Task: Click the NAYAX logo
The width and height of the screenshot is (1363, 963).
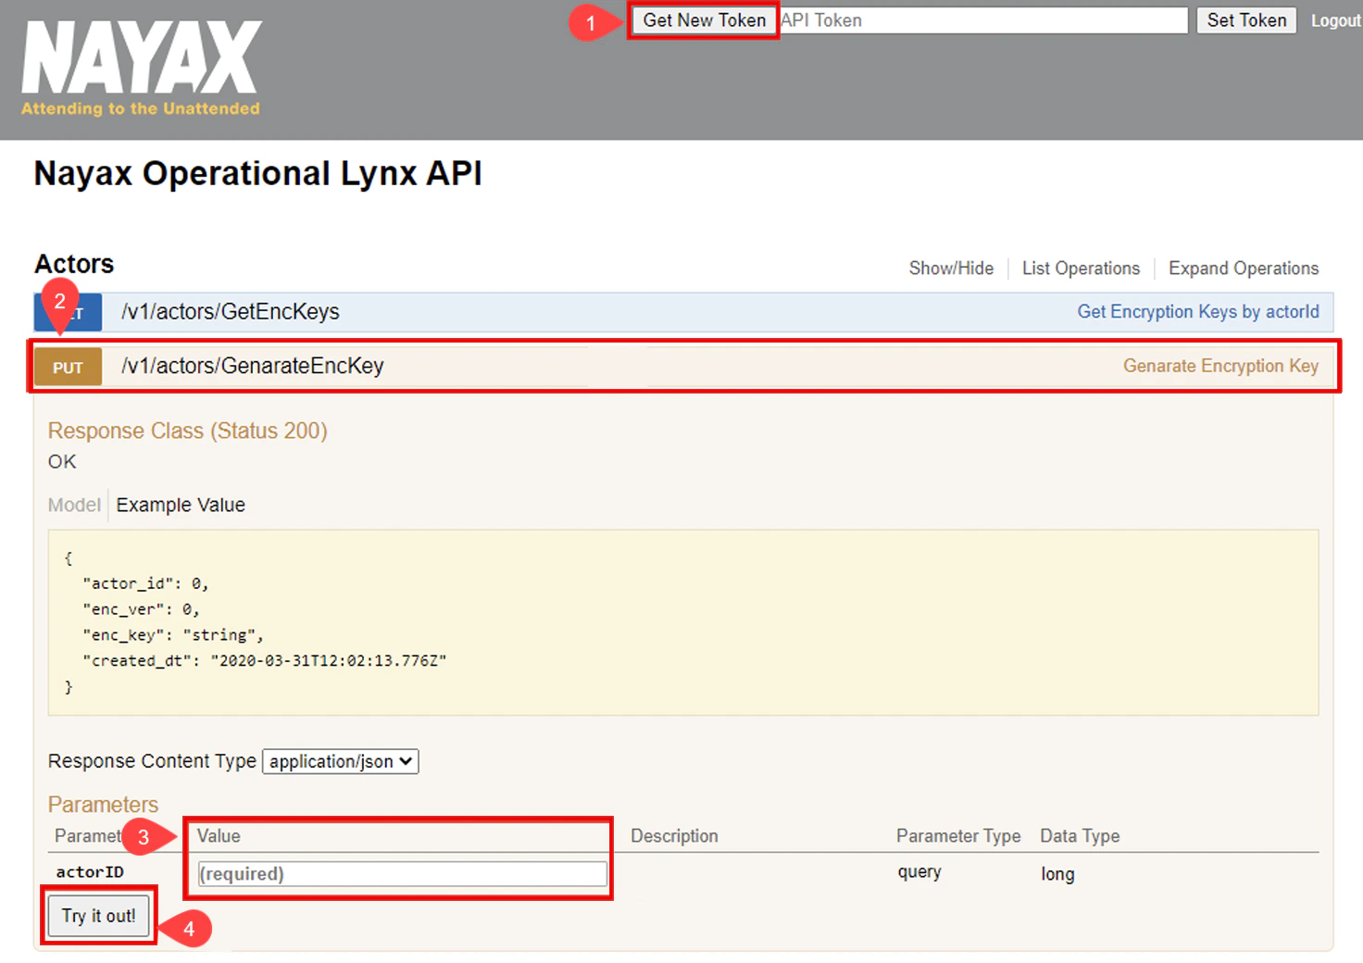Action: (142, 69)
